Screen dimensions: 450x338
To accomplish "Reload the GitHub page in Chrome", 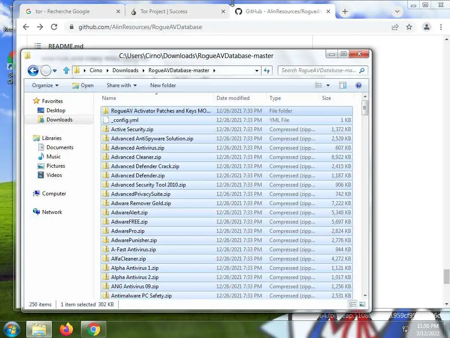I will (54, 27).
